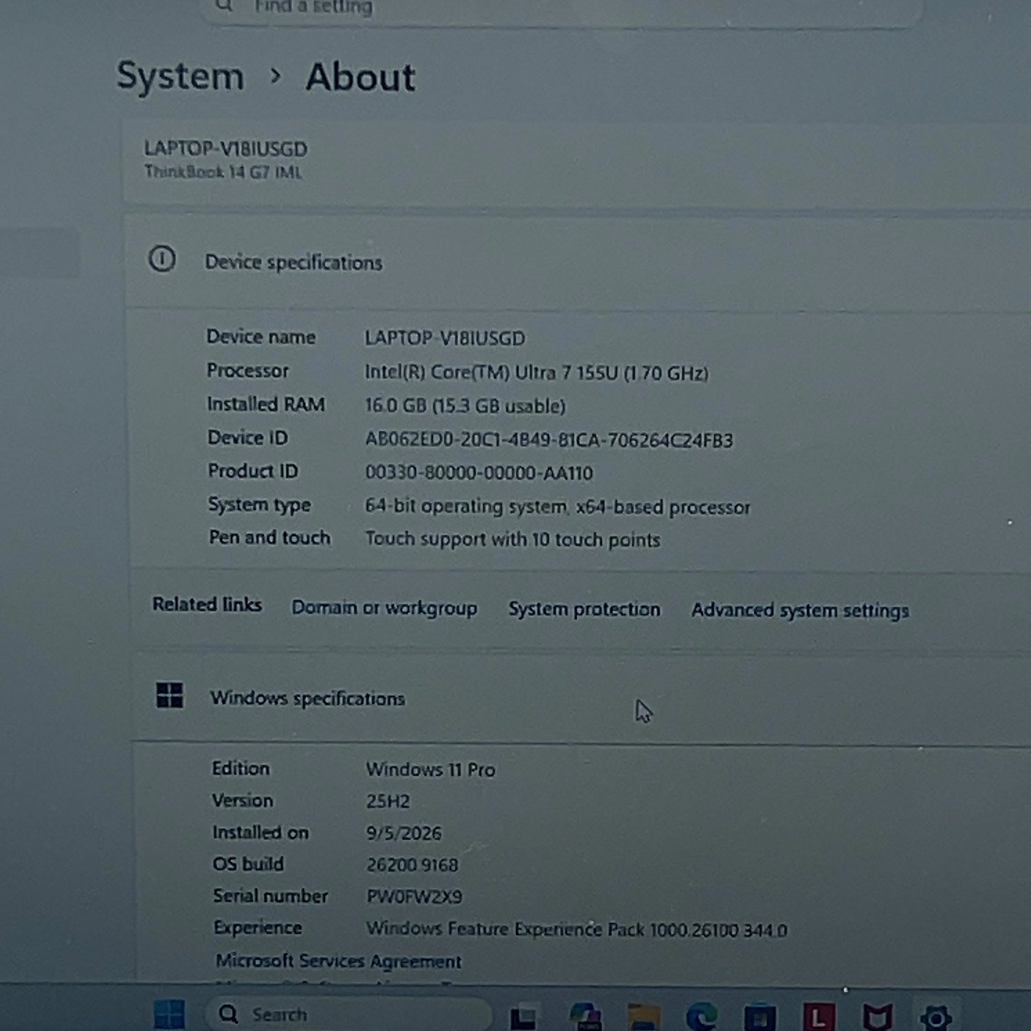Click the Product ID label
The image size is (1031, 1031).
click(x=253, y=471)
